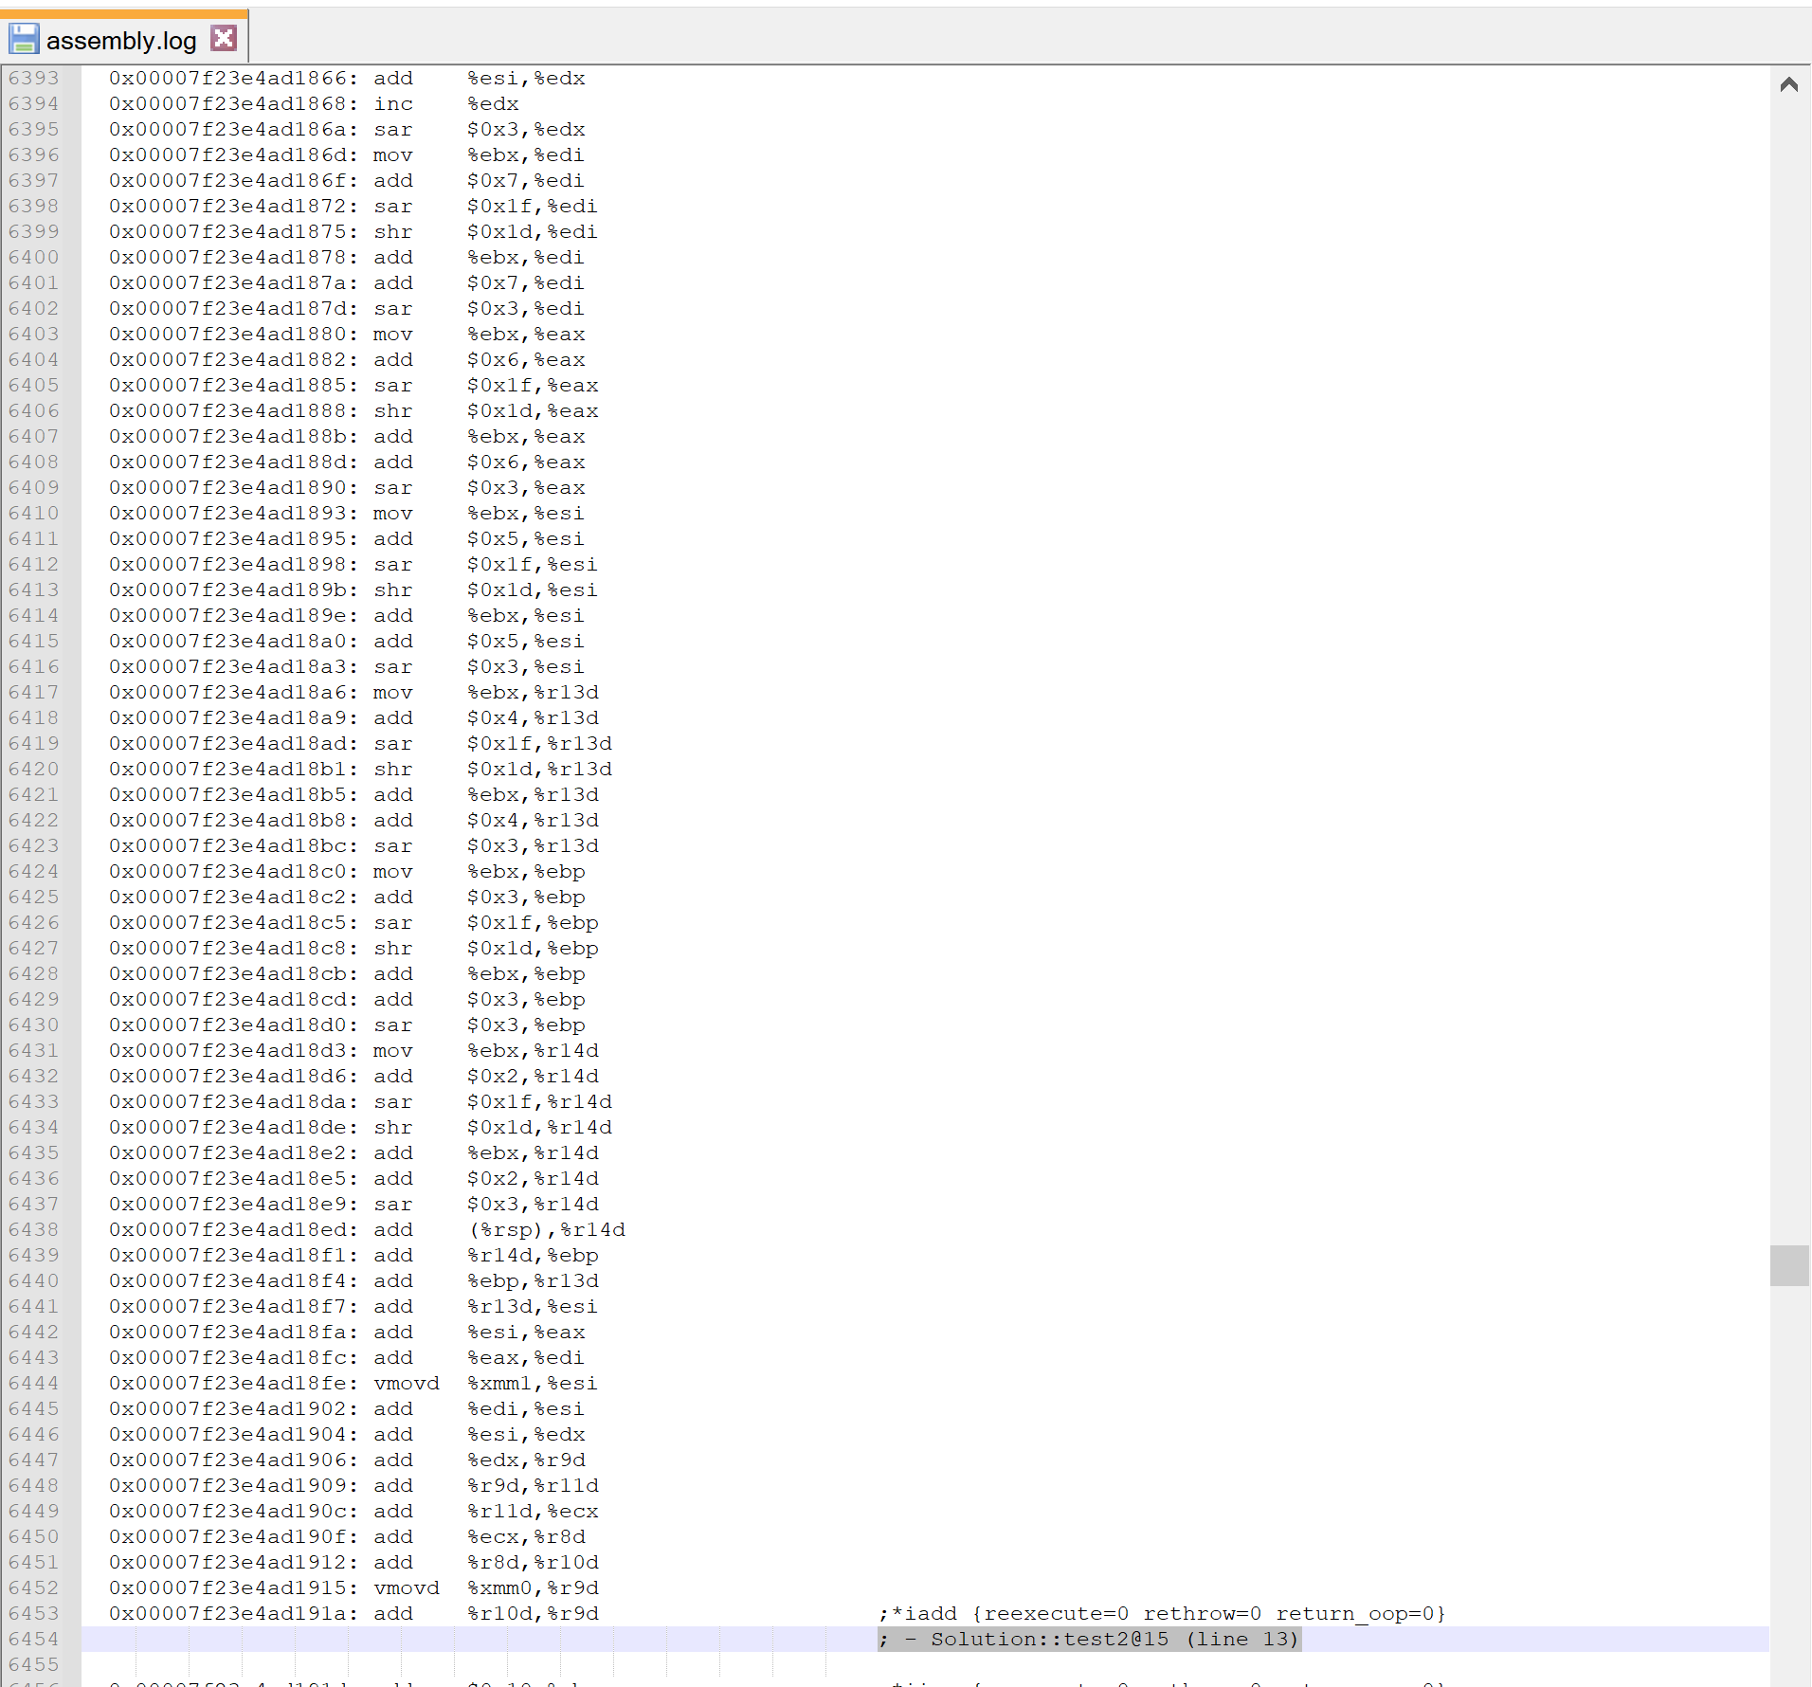The height and width of the screenshot is (1687, 1812).
Task: Click operand '%esi,%eax' on line 6442
Action: (x=526, y=1332)
